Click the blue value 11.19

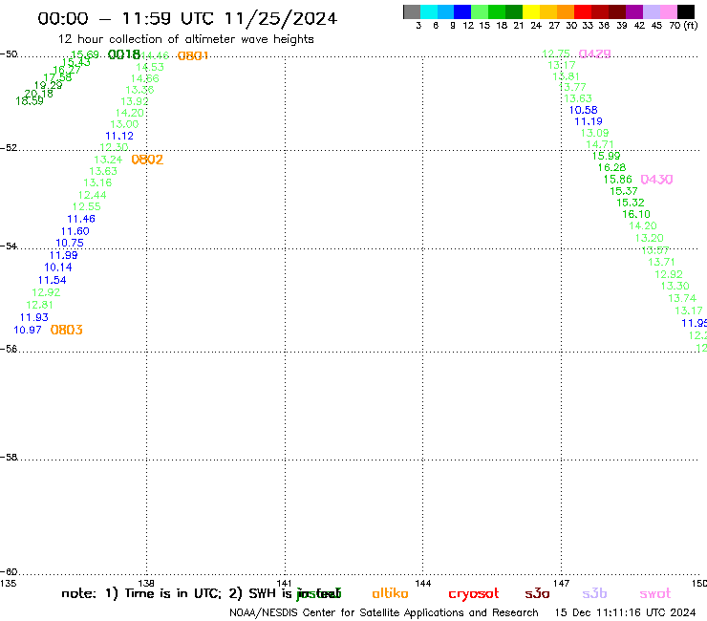589,121
